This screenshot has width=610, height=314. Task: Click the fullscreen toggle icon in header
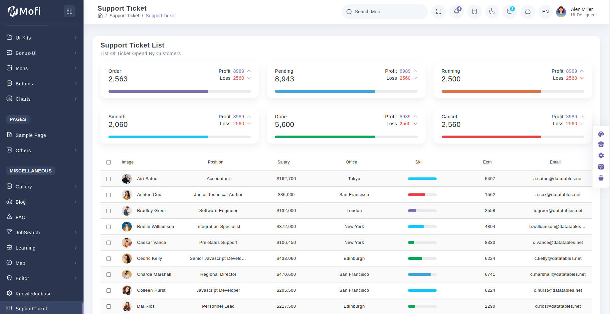438,12
